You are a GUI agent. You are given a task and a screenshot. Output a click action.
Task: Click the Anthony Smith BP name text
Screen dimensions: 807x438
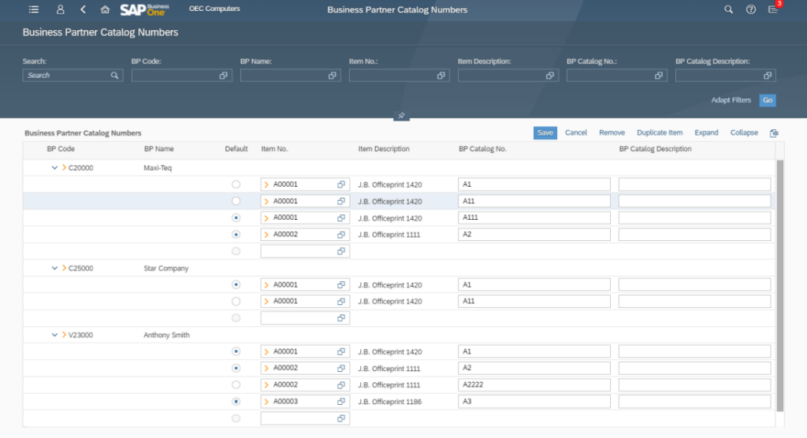coord(166,335)
